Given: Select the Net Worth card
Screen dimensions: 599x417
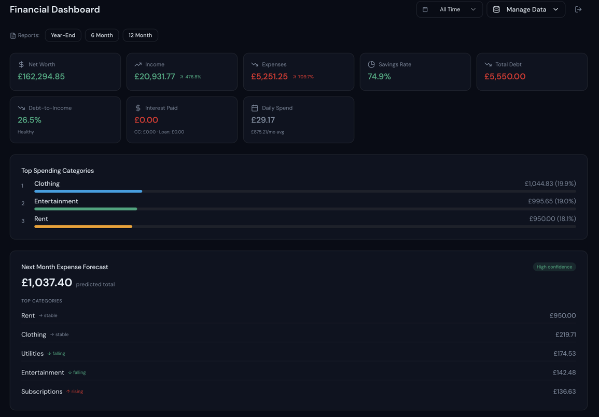Looking at the screenshot, I should (65, 72).
